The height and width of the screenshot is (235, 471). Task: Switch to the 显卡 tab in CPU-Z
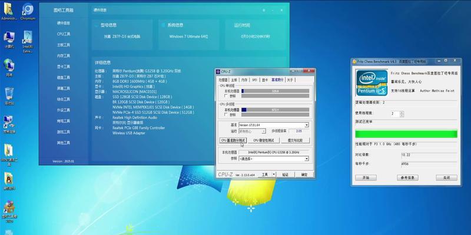pos(264,80)
